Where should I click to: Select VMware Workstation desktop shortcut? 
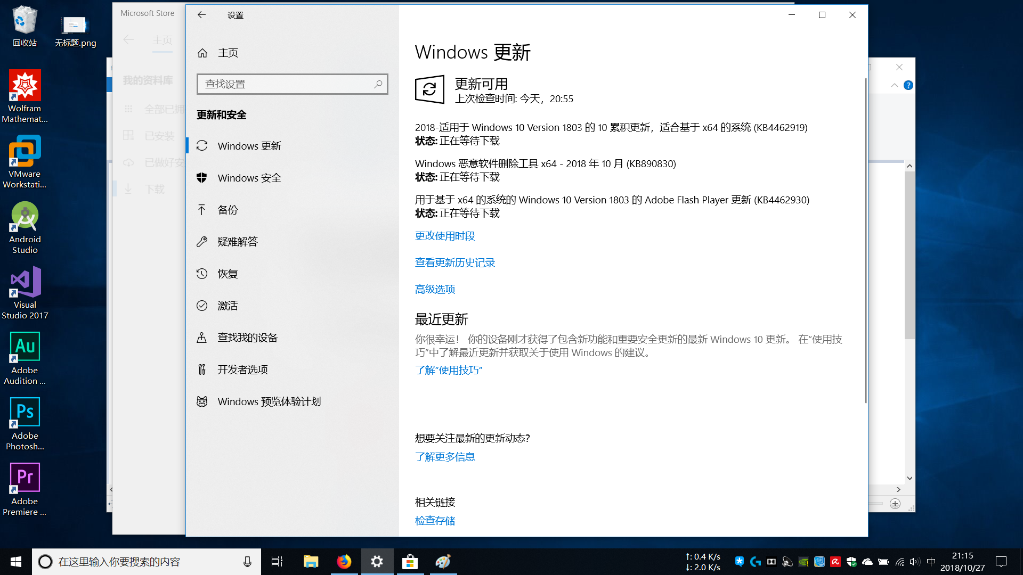(25, 162)
